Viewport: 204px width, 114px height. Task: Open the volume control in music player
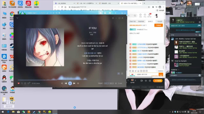coord(78,83)
